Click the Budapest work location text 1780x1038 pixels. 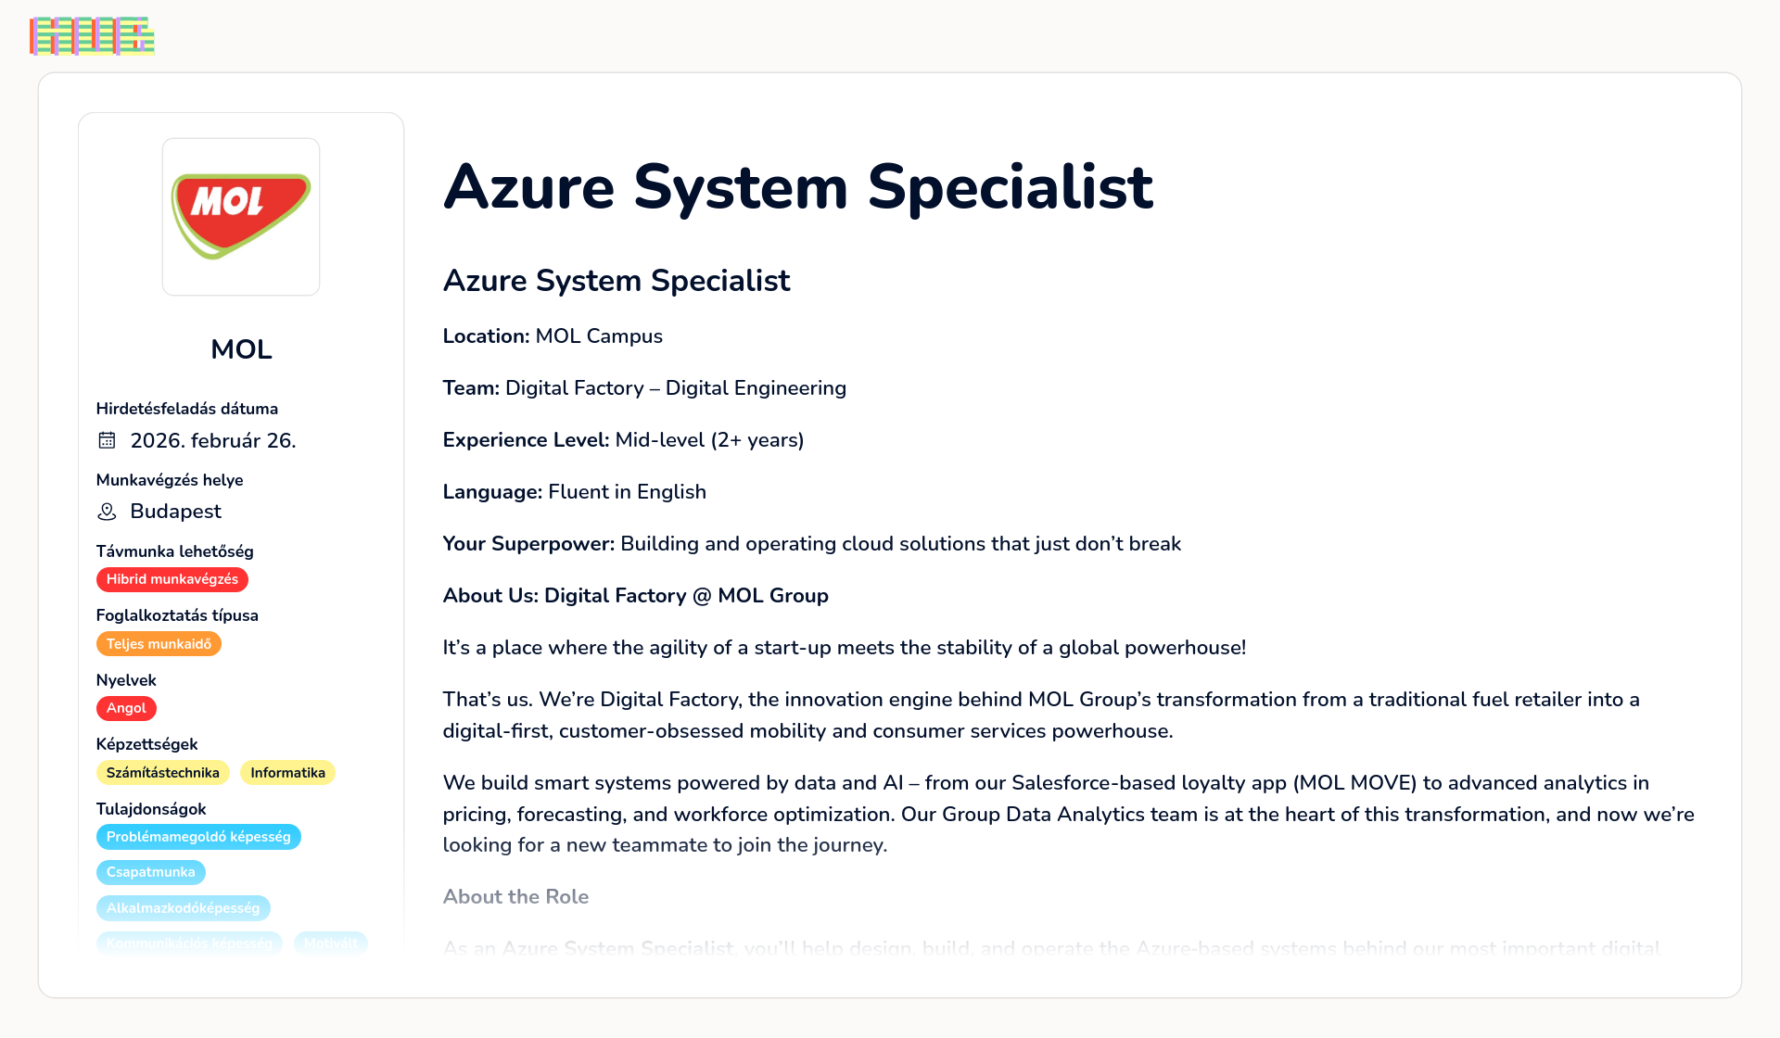point(176,512)
